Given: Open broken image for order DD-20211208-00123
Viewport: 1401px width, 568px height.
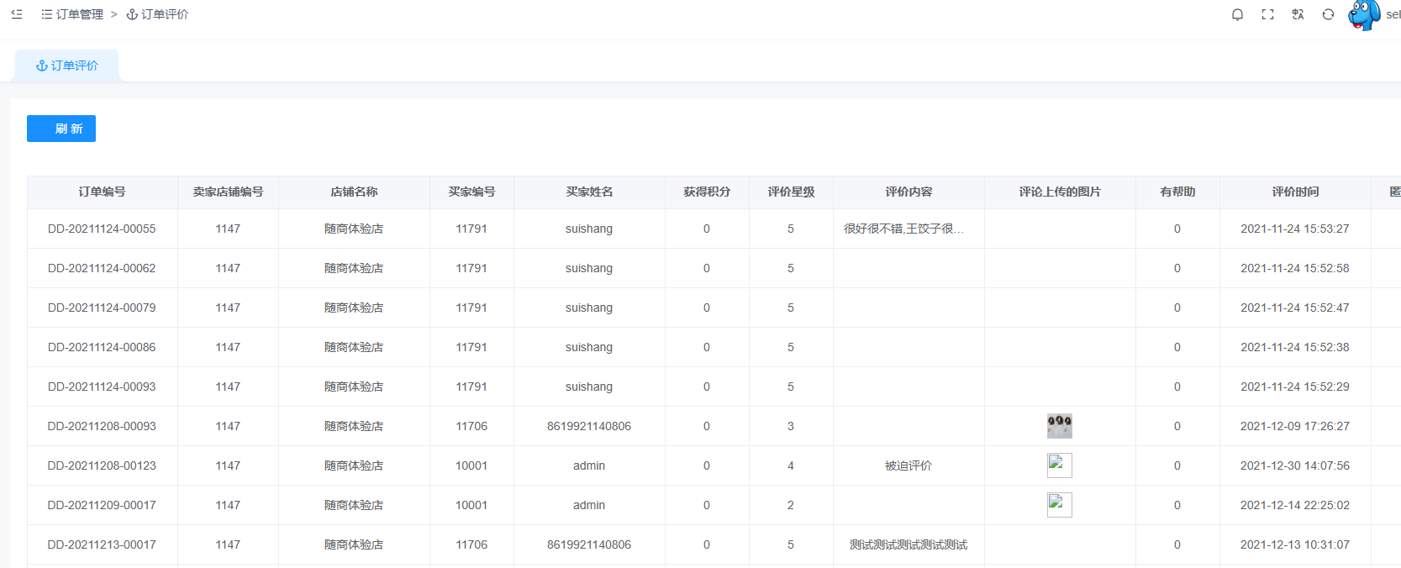Looking at the screenshot, I should click(1059, 465).
